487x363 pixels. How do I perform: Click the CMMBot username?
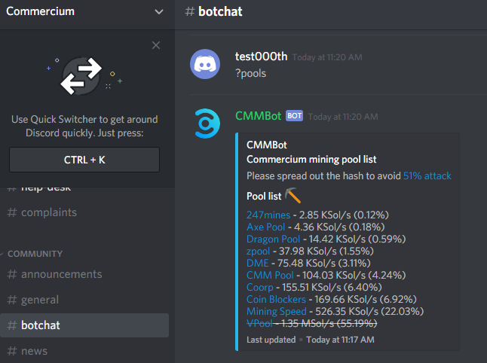258,116
